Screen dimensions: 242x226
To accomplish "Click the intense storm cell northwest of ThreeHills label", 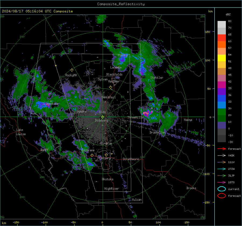I will (146, 114).
